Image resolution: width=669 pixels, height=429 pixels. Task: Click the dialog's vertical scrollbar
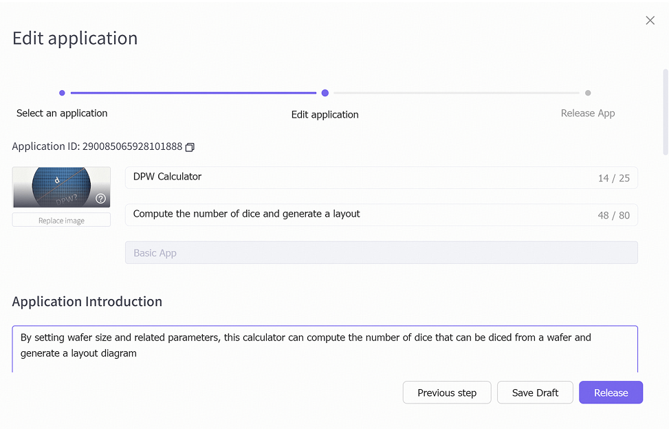pyautogui.click(x=665, y=112)
